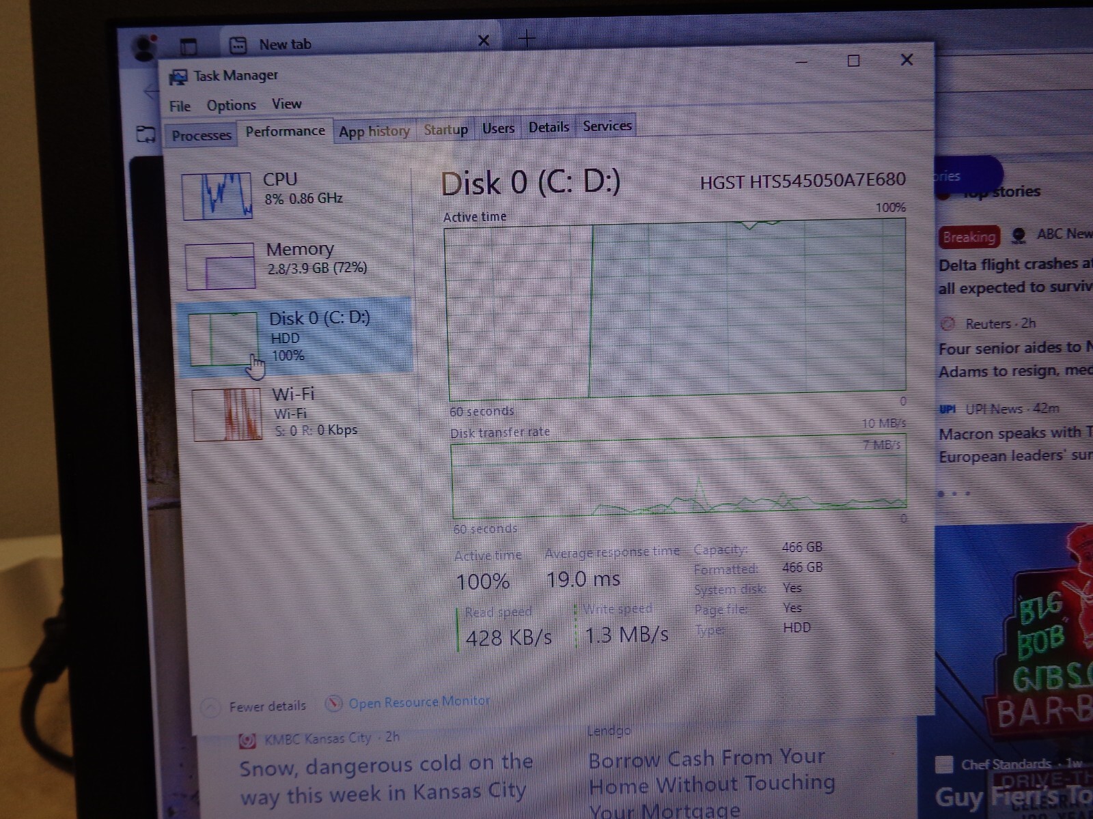1093x819 pixels.
Task: Click the 19.0 ms response time value
Action: click(x=583, y=579)
